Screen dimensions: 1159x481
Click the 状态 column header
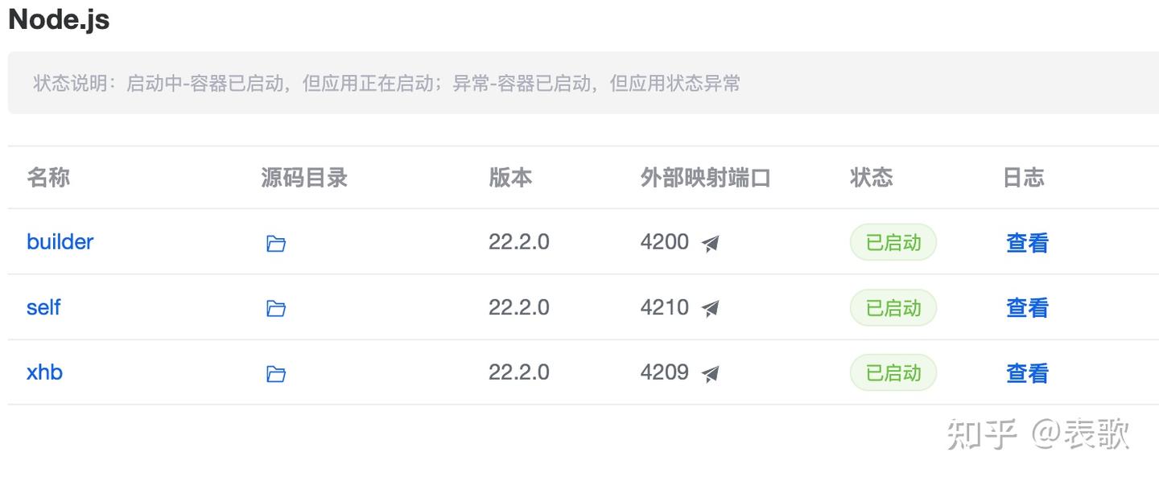[872, 177]
